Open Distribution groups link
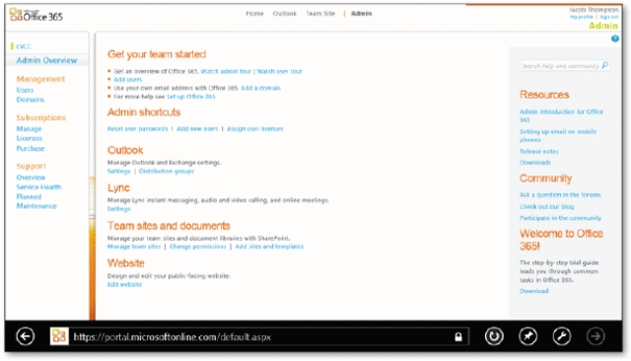Image resolution: width=631 pixels, height=361 pixels. [x=167, y=171]
